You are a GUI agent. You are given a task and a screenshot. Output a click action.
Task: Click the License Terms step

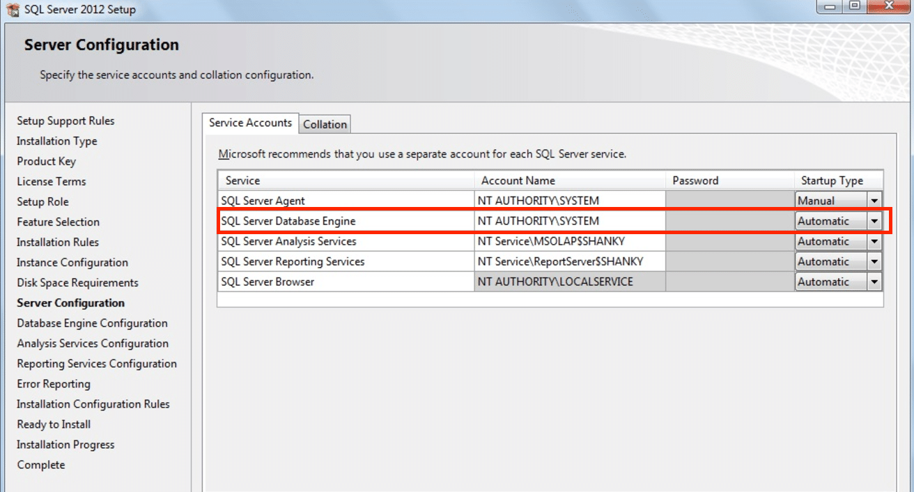coord(52,181)
